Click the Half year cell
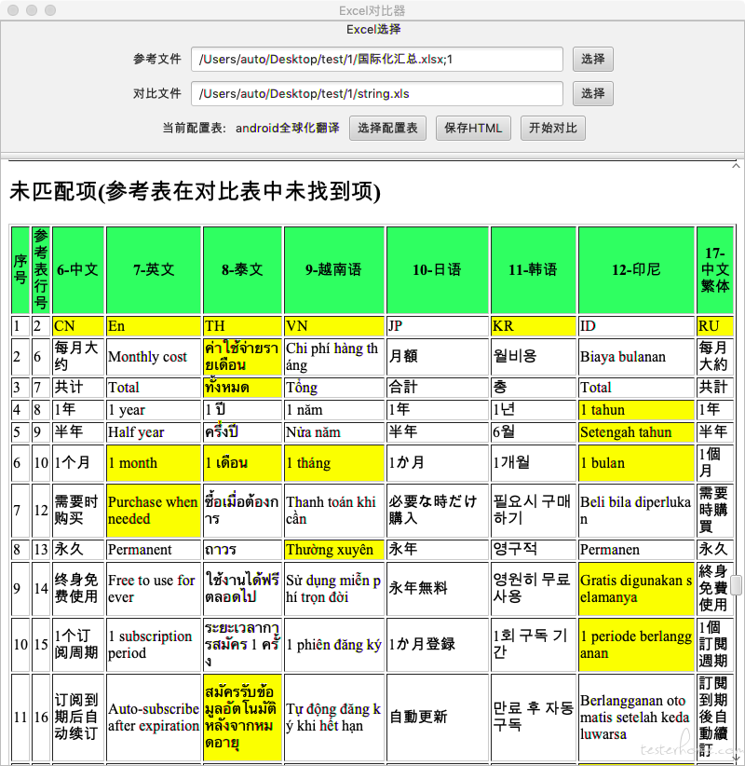This screenshot has height=766, width=745. [x=154, y=432]
